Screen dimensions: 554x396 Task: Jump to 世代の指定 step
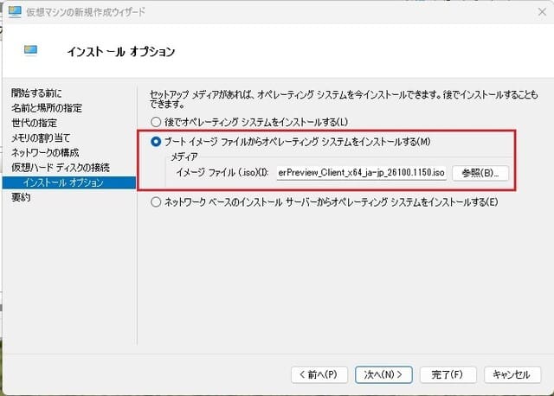(x=35, y=123)
